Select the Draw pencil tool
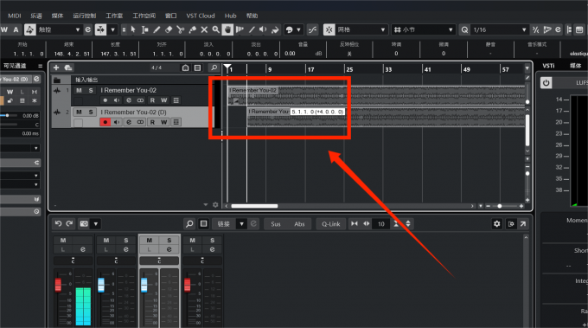Viewport: 588px width, 328px height. coord(157,29)
